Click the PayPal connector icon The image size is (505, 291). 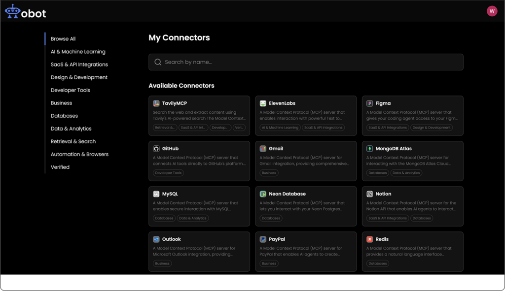pyautogui.click(x=263, y=239)
